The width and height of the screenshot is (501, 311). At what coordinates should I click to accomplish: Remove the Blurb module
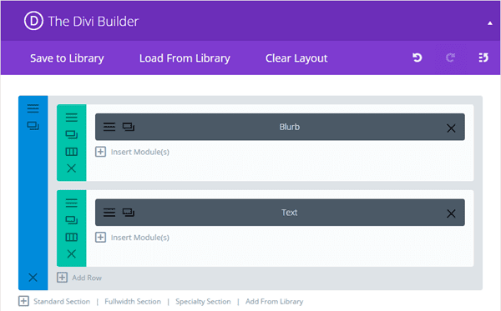tap(451, 128)
